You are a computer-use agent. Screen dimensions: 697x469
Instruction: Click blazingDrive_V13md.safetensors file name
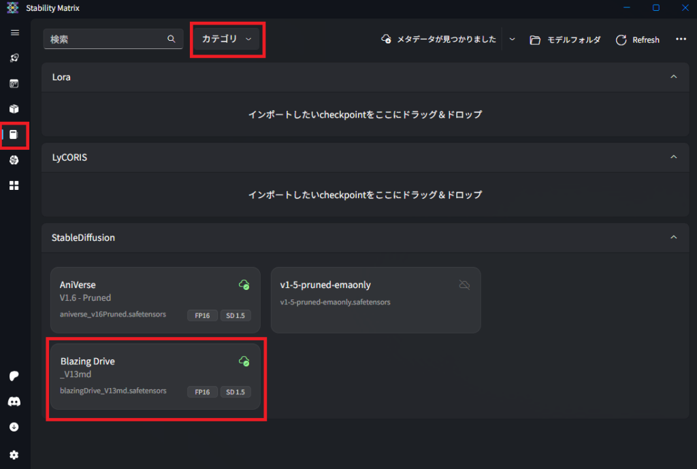click(x=114, y=391)
